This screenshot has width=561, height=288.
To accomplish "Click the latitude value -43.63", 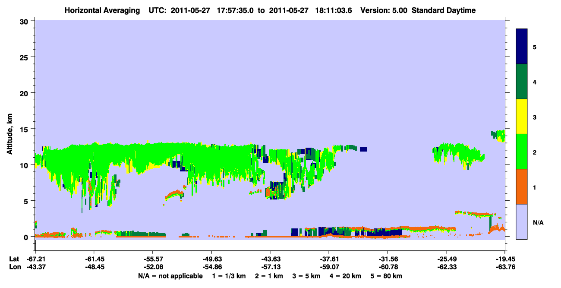I will 270,259.
